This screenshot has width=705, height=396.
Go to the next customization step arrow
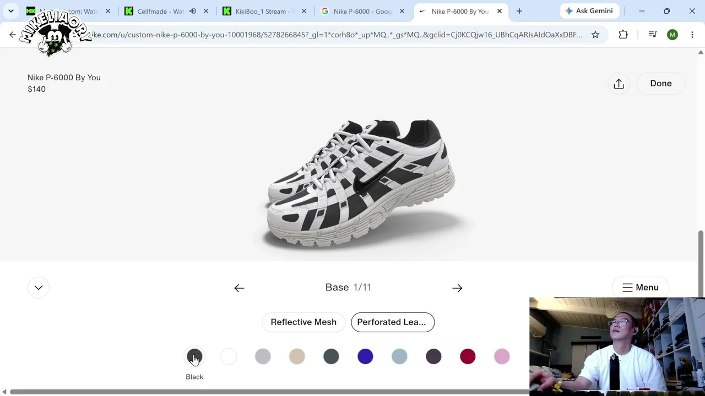point(457,288)
